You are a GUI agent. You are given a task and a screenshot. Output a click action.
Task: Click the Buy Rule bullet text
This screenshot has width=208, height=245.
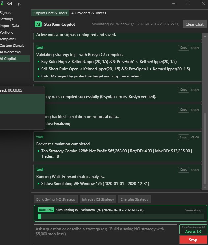109,62
